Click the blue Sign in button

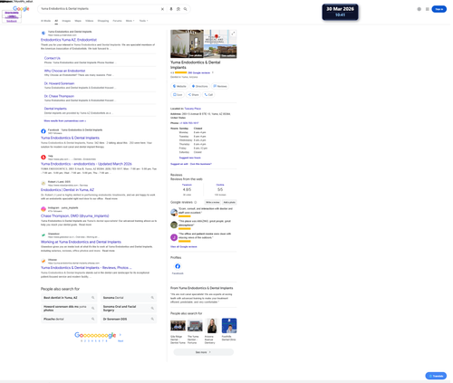click(439, 9)
